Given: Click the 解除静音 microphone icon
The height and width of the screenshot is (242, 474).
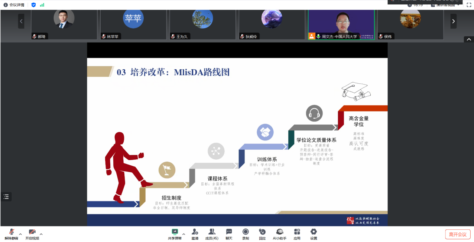Looking at the screenshot, I should 11,232.
